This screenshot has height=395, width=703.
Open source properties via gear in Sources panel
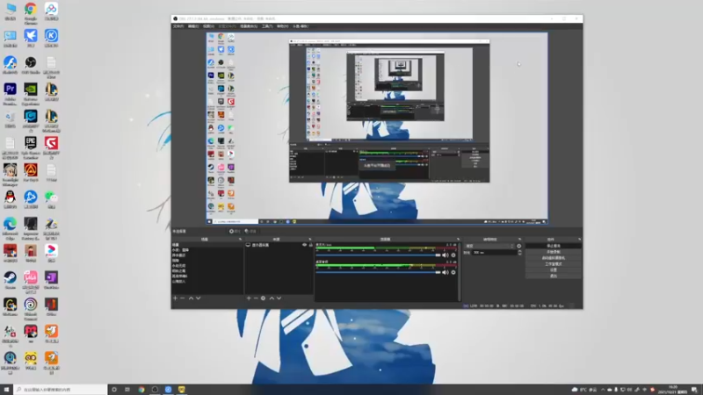click(x=263, y=298)
